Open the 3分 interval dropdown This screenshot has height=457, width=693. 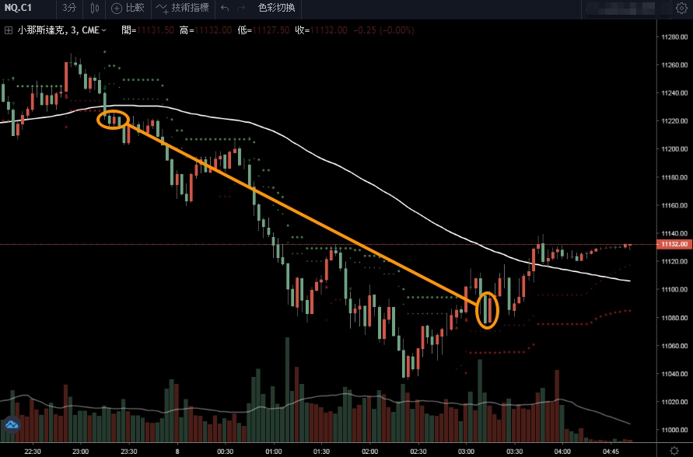coord(69,8)
